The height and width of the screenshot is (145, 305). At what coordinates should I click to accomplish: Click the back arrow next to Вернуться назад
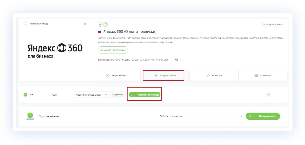click(25, 24)
